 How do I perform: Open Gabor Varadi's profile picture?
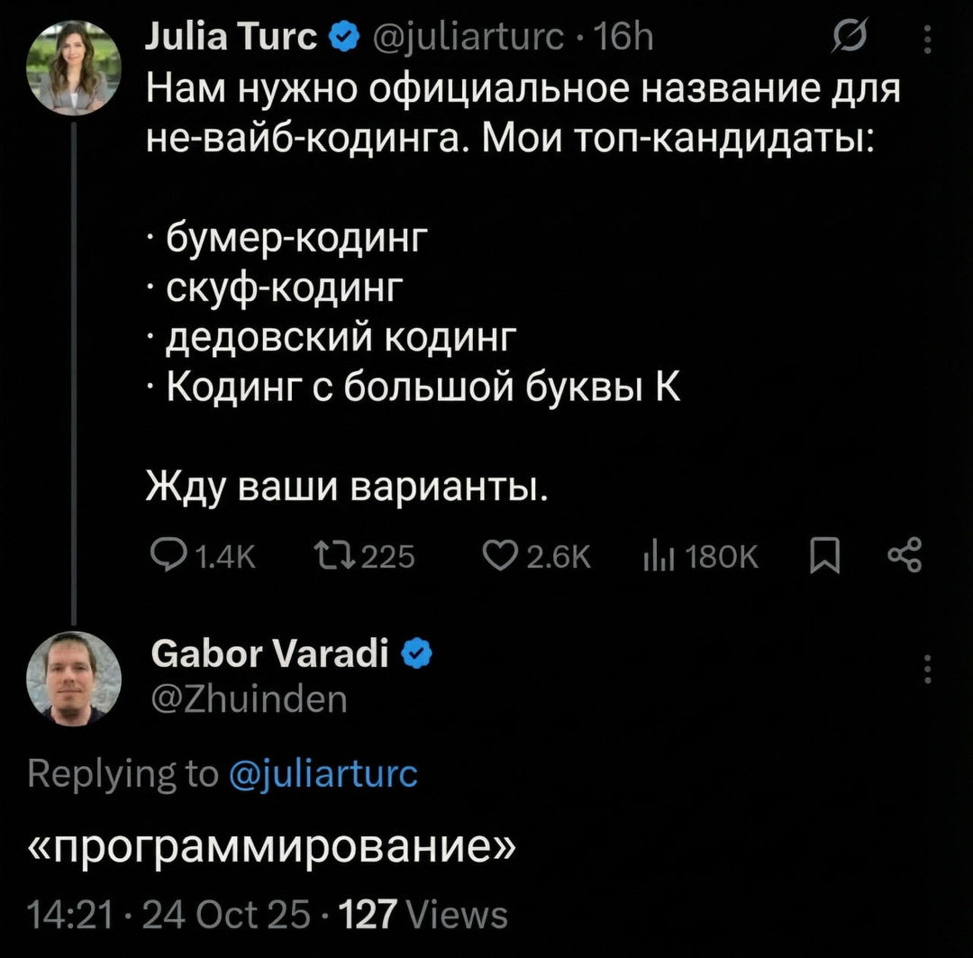[73, 678]
